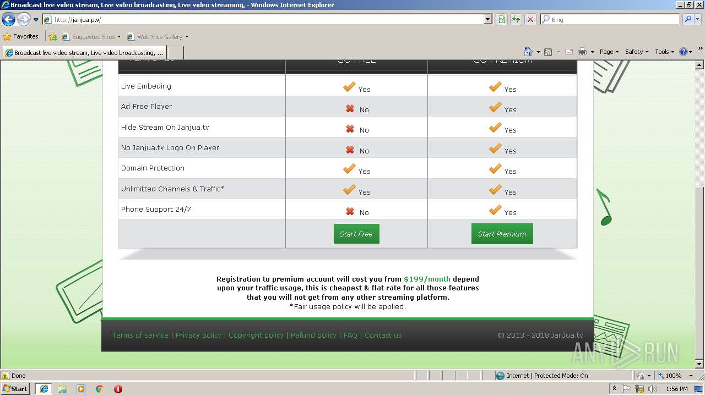
Task: Click the Ad-Free Player feature label
Action: (x=147, y=106)
